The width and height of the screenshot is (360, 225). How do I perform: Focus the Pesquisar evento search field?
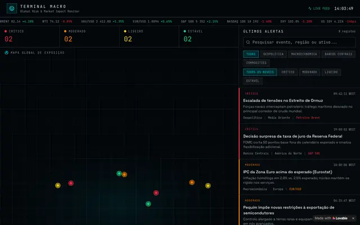click(x=299, y=42)
